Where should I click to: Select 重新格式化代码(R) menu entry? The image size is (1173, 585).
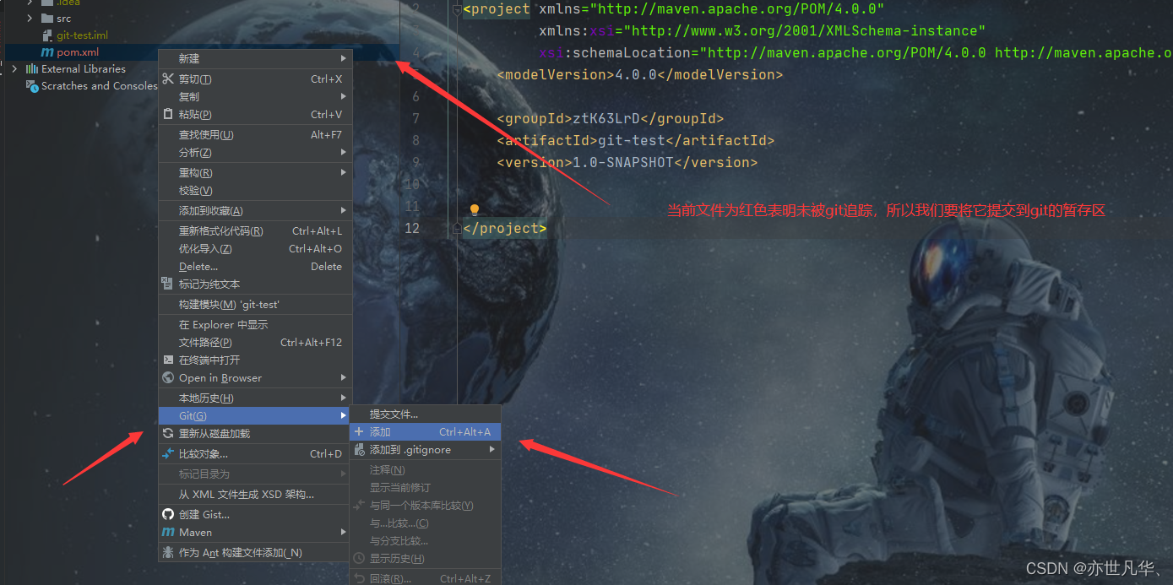255,230
